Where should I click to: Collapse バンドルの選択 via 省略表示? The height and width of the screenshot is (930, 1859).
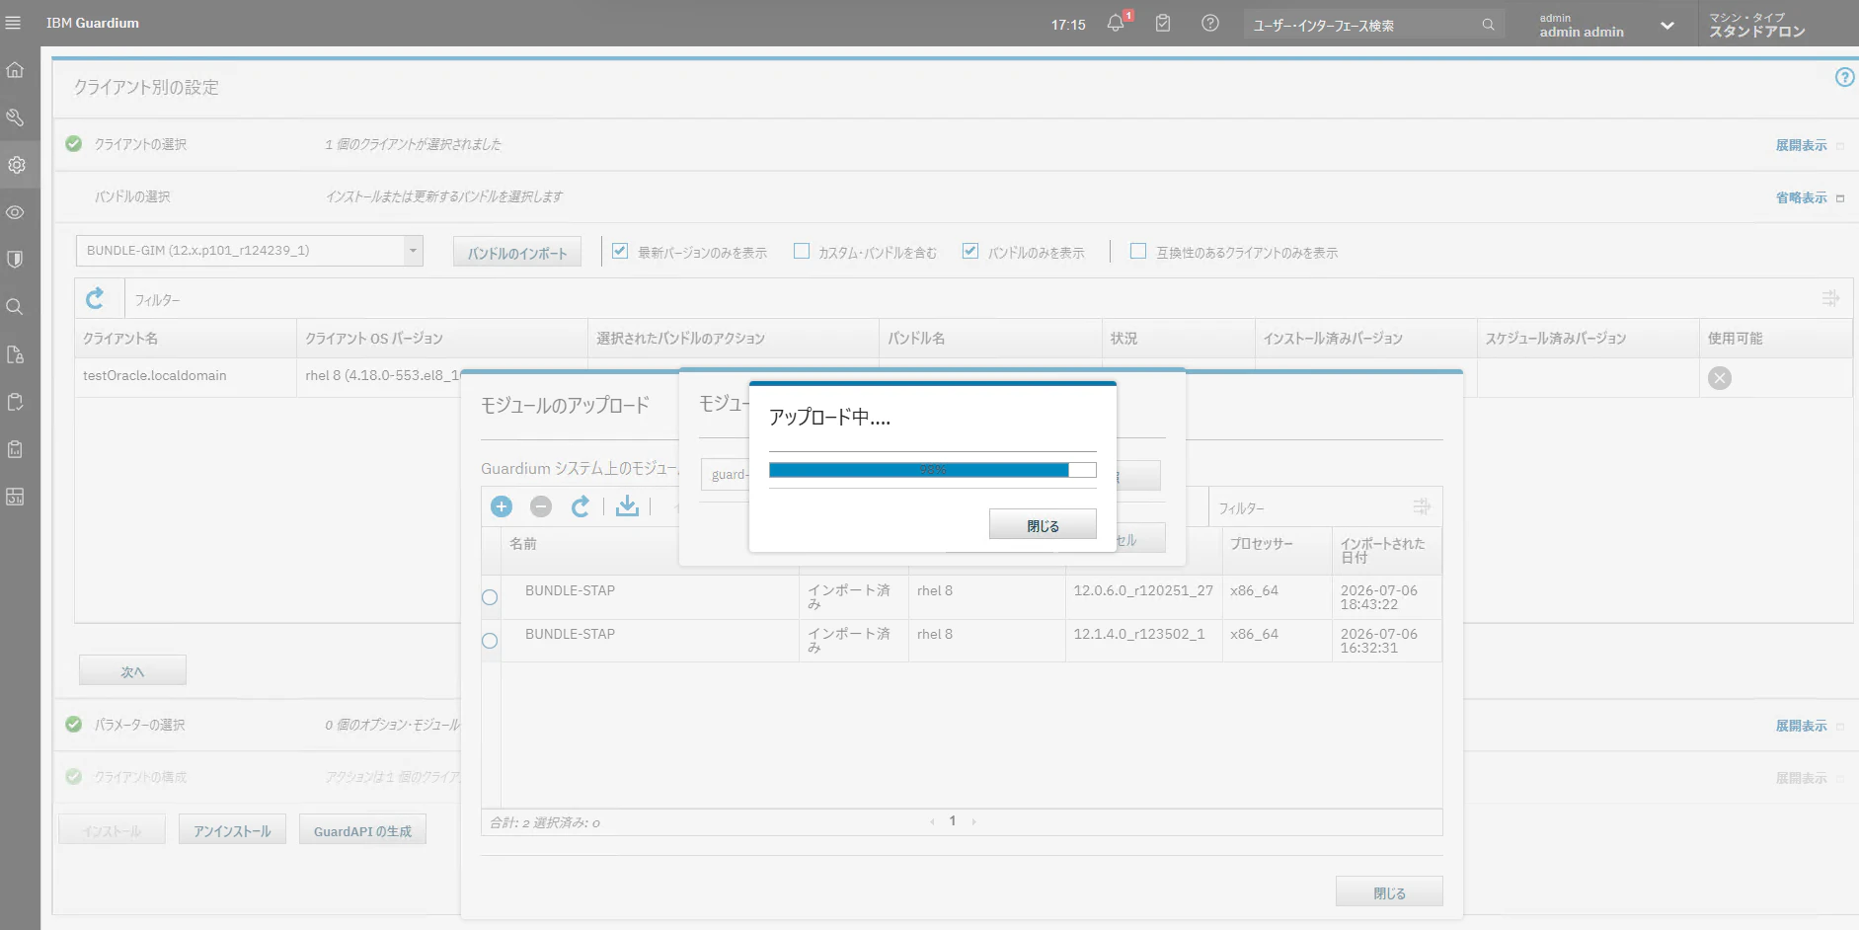click(x=1802, y=197)
